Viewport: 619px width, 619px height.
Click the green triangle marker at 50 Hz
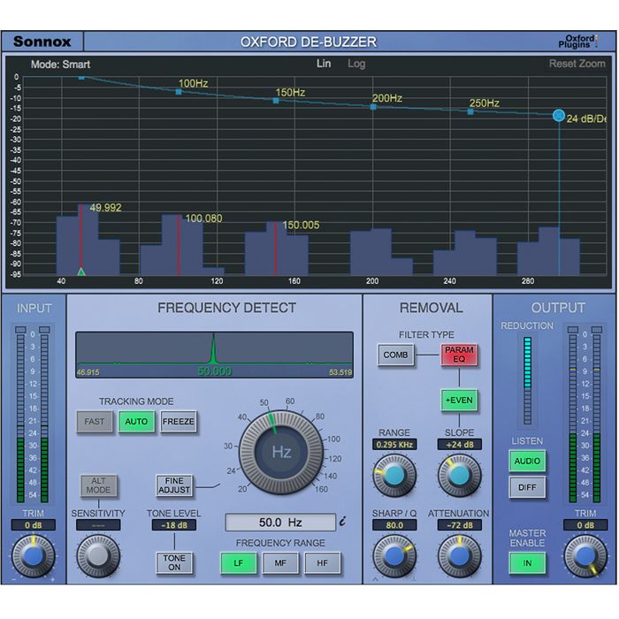point(81,271)
